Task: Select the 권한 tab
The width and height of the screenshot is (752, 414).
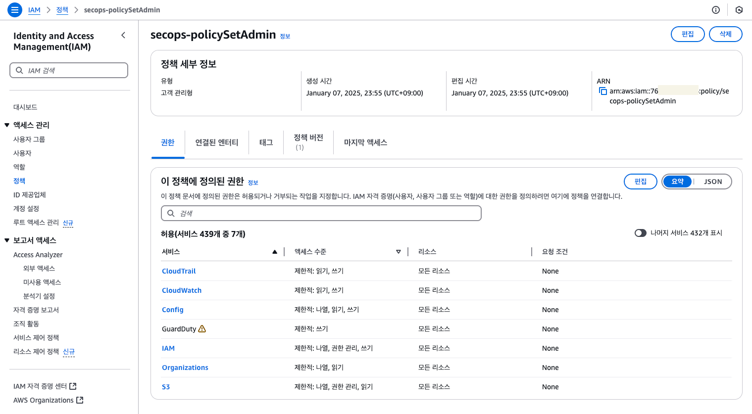Action: click(168, 142)
